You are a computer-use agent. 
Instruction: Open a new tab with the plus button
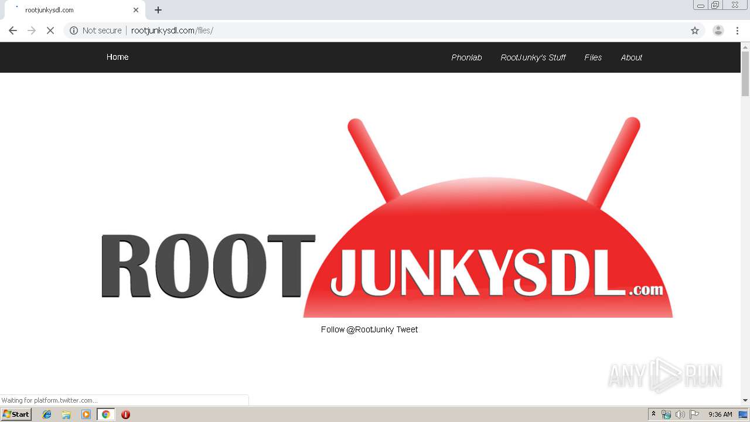(158, 10)
